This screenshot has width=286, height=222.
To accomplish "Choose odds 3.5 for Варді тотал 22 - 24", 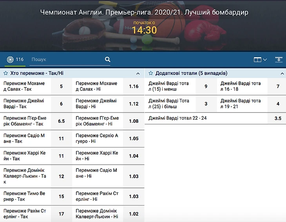I will point(278,118).
